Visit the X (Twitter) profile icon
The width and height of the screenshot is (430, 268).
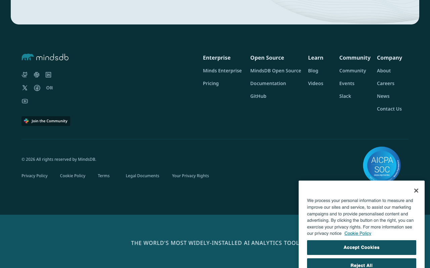(x=25, y=88)
